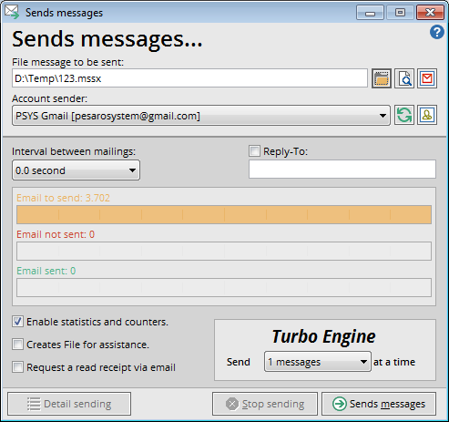Screen dimensions: 449x422
Task: Open the browse folder icon for message file
Action: 382,78
